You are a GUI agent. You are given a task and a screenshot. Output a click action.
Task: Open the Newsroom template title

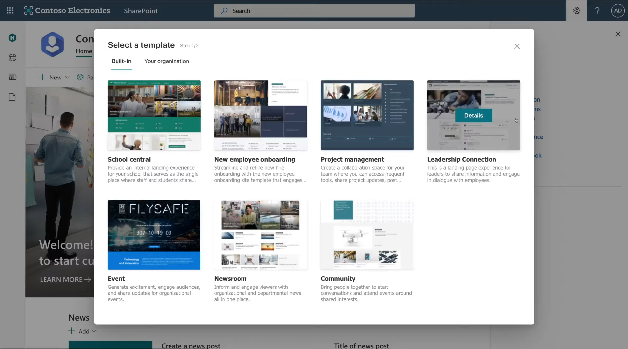(230, 278)
